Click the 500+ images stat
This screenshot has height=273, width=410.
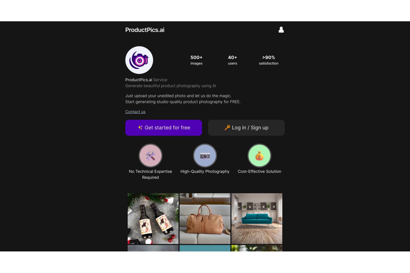click(x=197, y=60)
